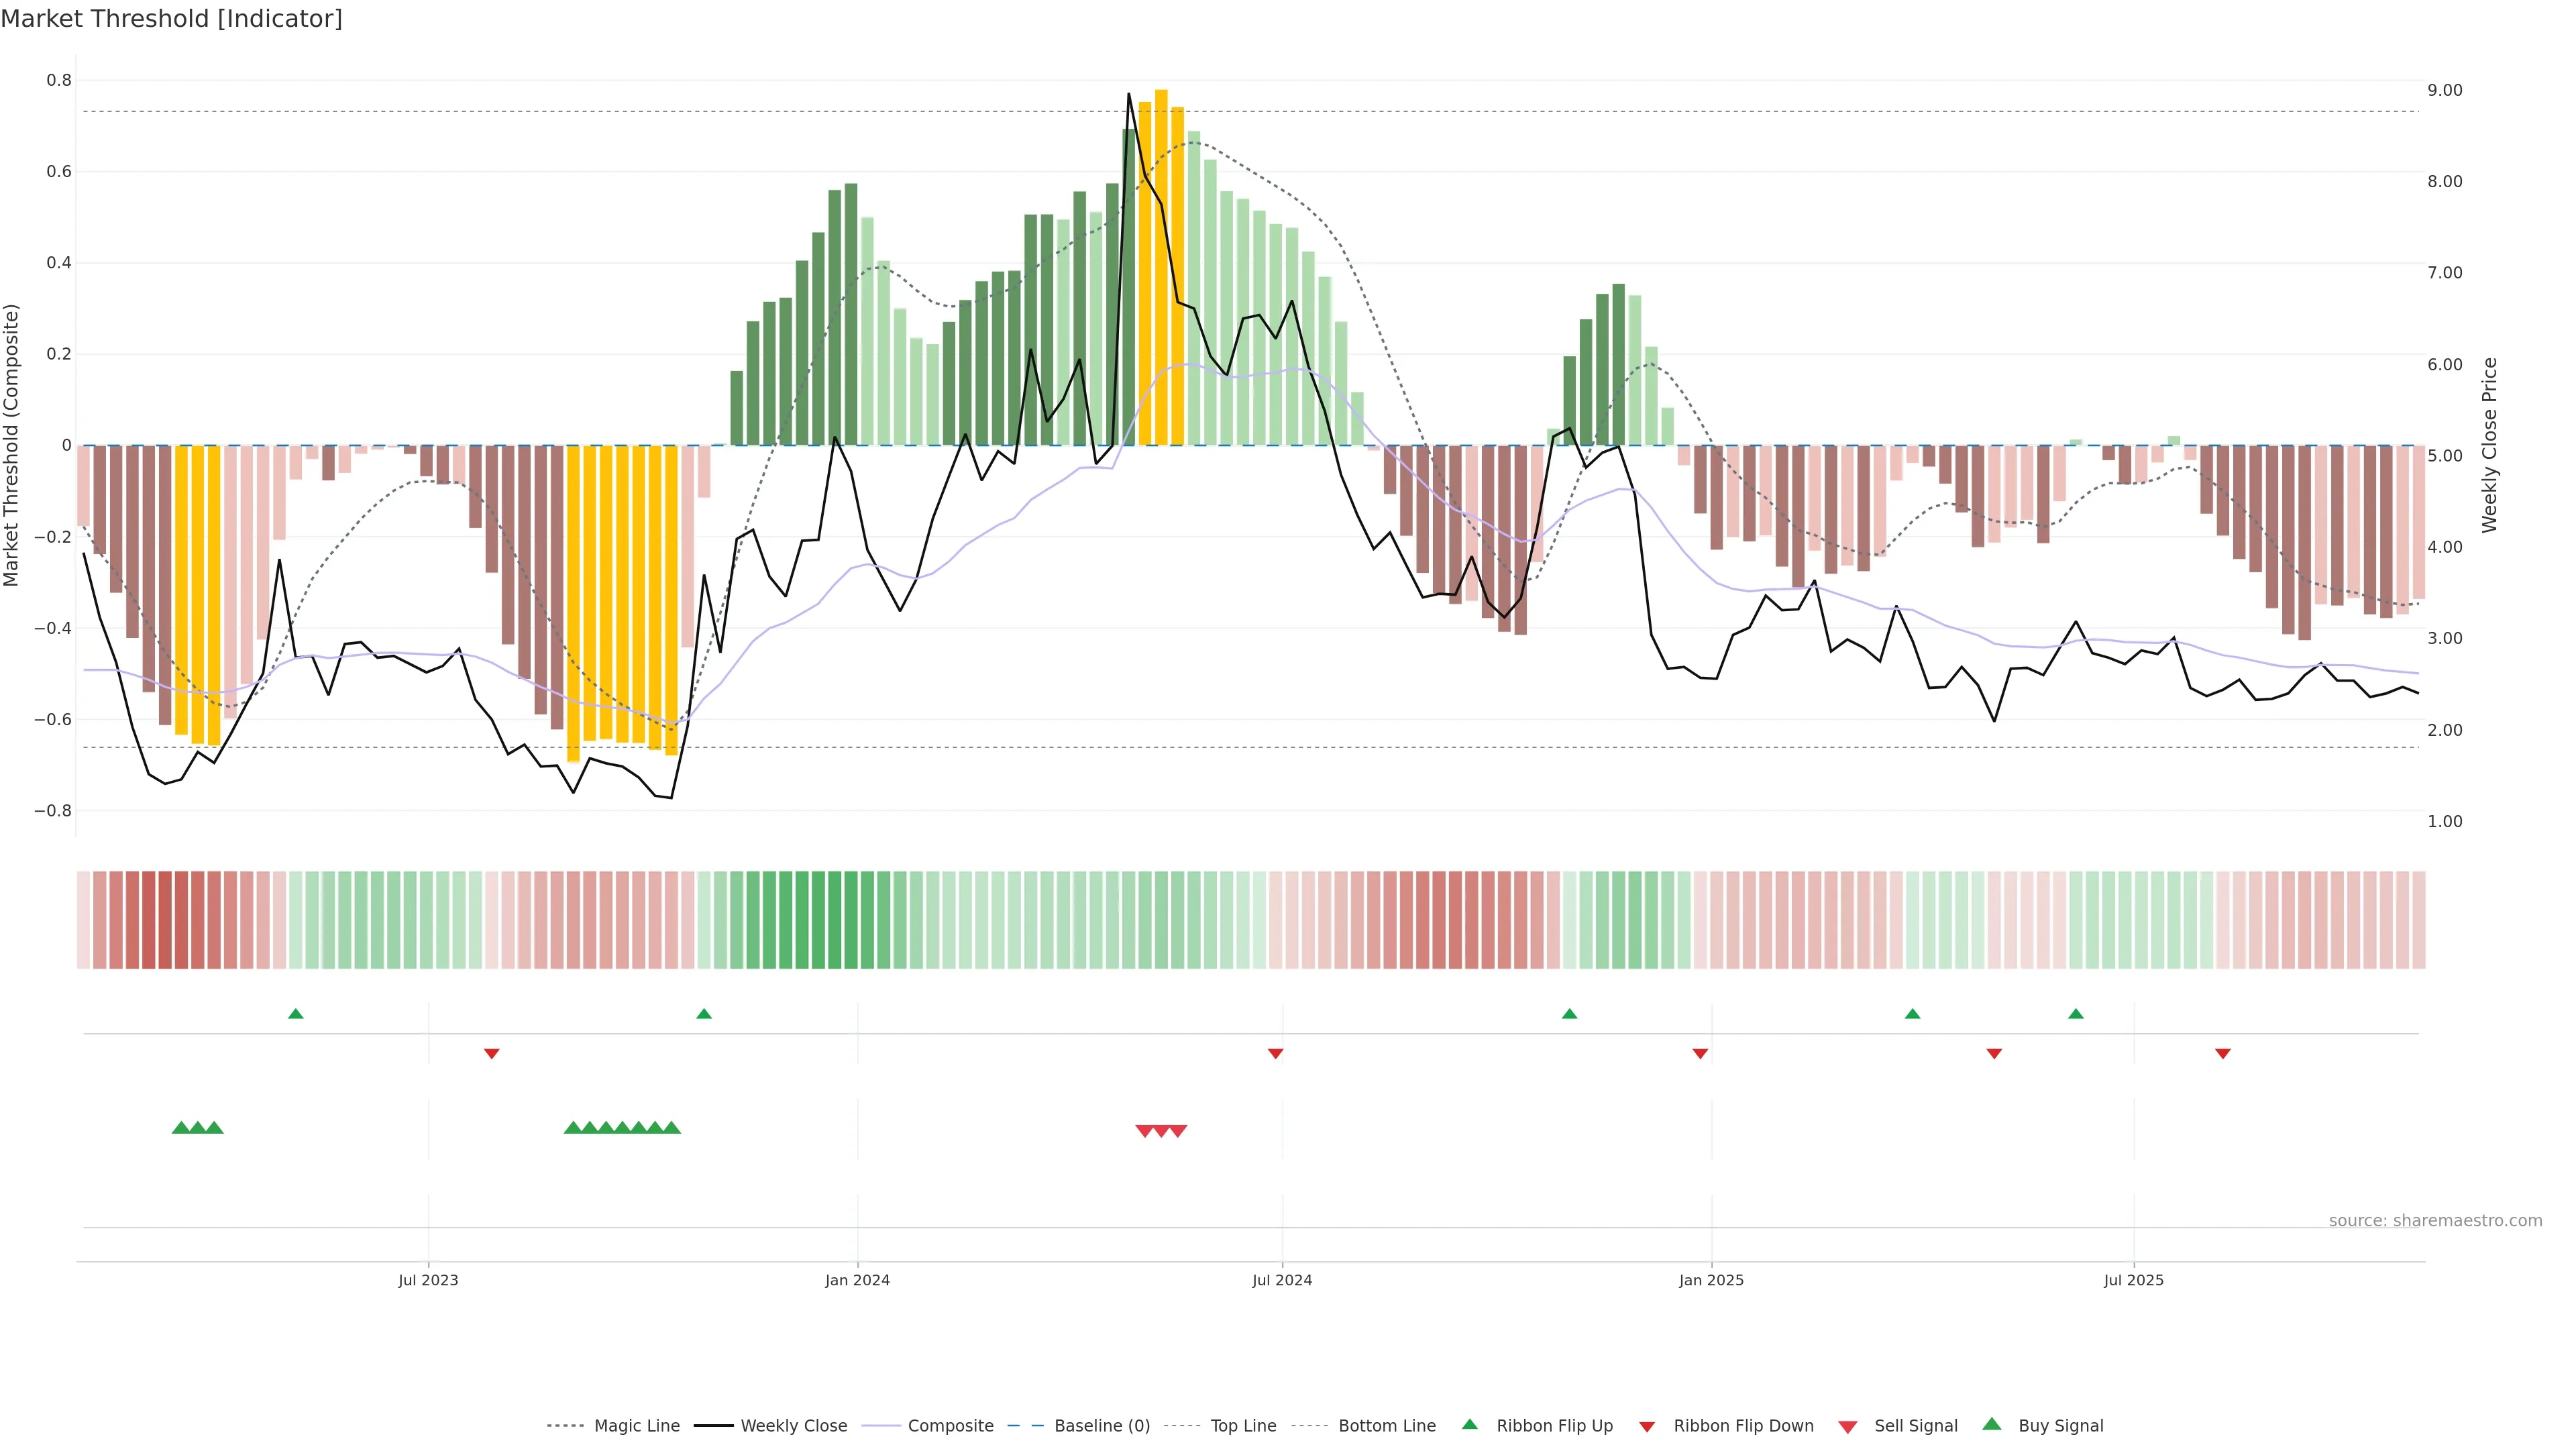
Task: Click the first green buy signal marker in early 2023
Action: 181,1128
